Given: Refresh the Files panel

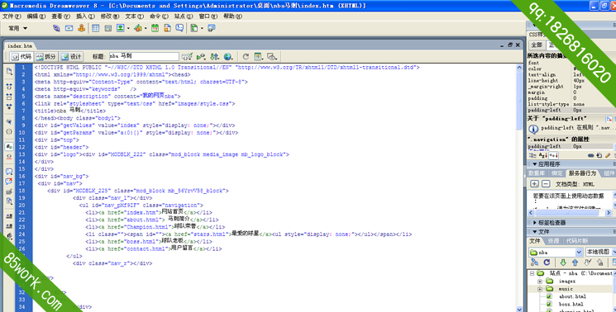Looking at the screenshot, I should (547, 262).
